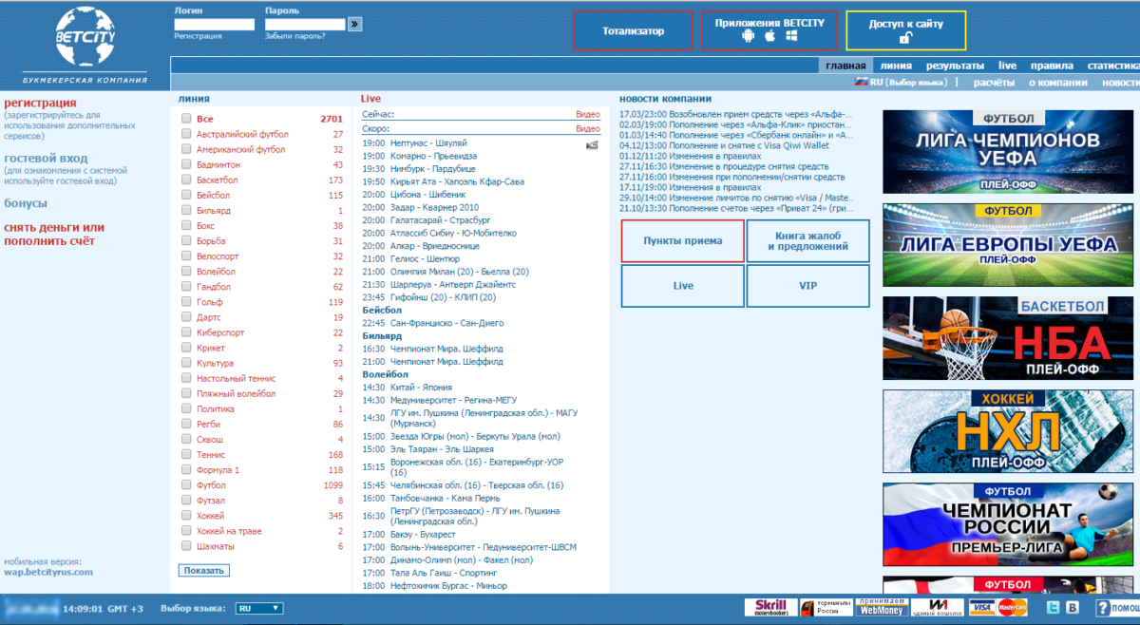Click the Пароль input field

pos(305,25)
